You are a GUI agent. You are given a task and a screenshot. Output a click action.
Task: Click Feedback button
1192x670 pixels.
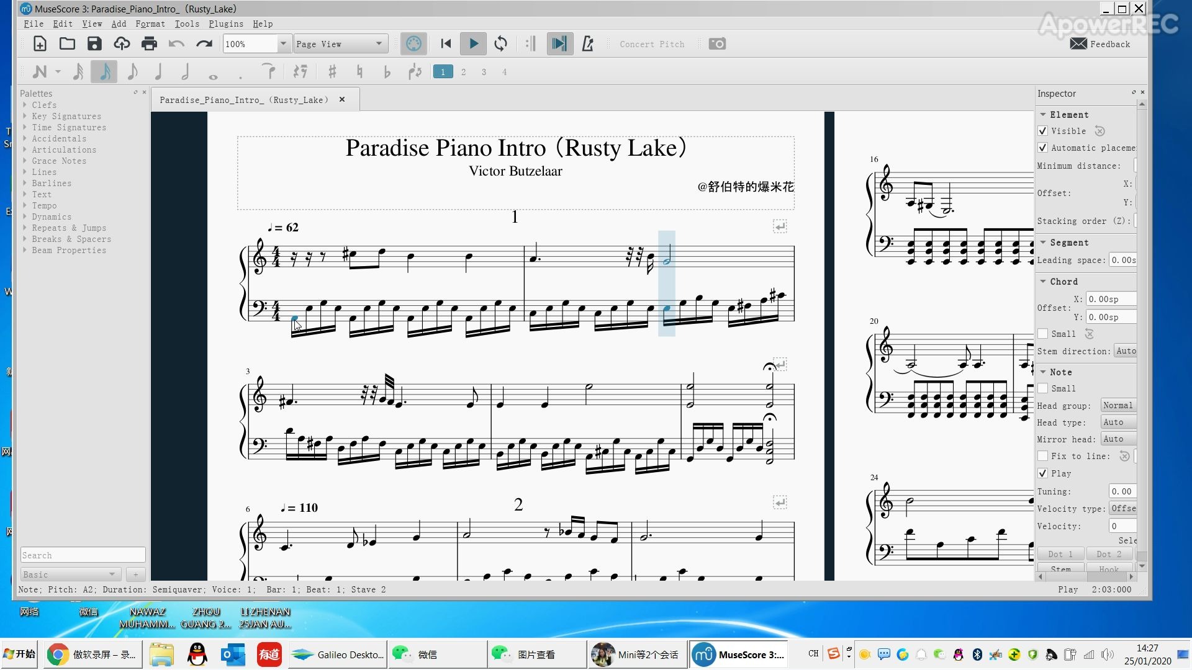coord(1100,44)
